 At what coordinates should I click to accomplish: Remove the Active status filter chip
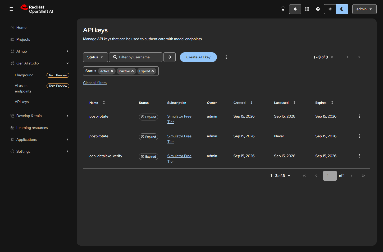[x=112, y=71]
